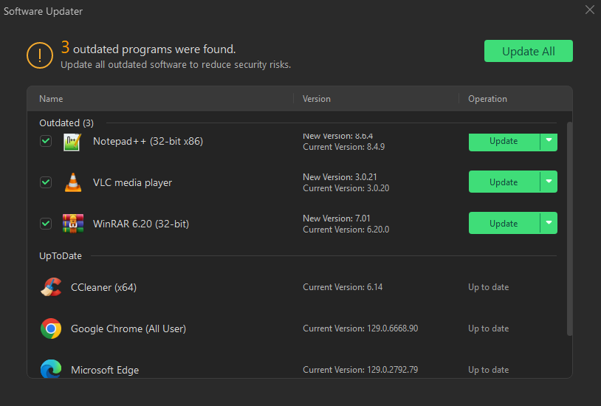
Task: Click the CCleaner application icon
Action: tap(51, 287)
